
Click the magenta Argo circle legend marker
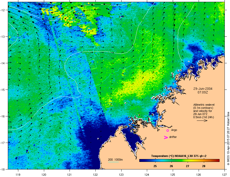[168, 130]
